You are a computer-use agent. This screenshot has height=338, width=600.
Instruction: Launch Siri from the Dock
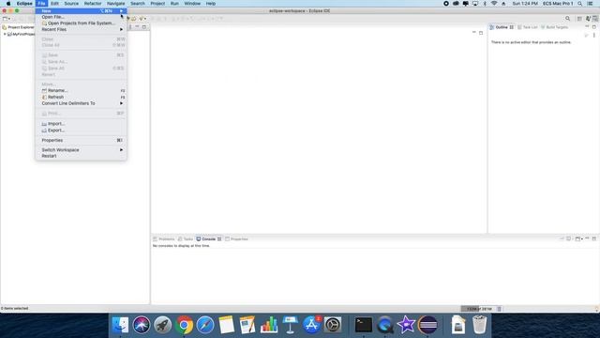142,325
